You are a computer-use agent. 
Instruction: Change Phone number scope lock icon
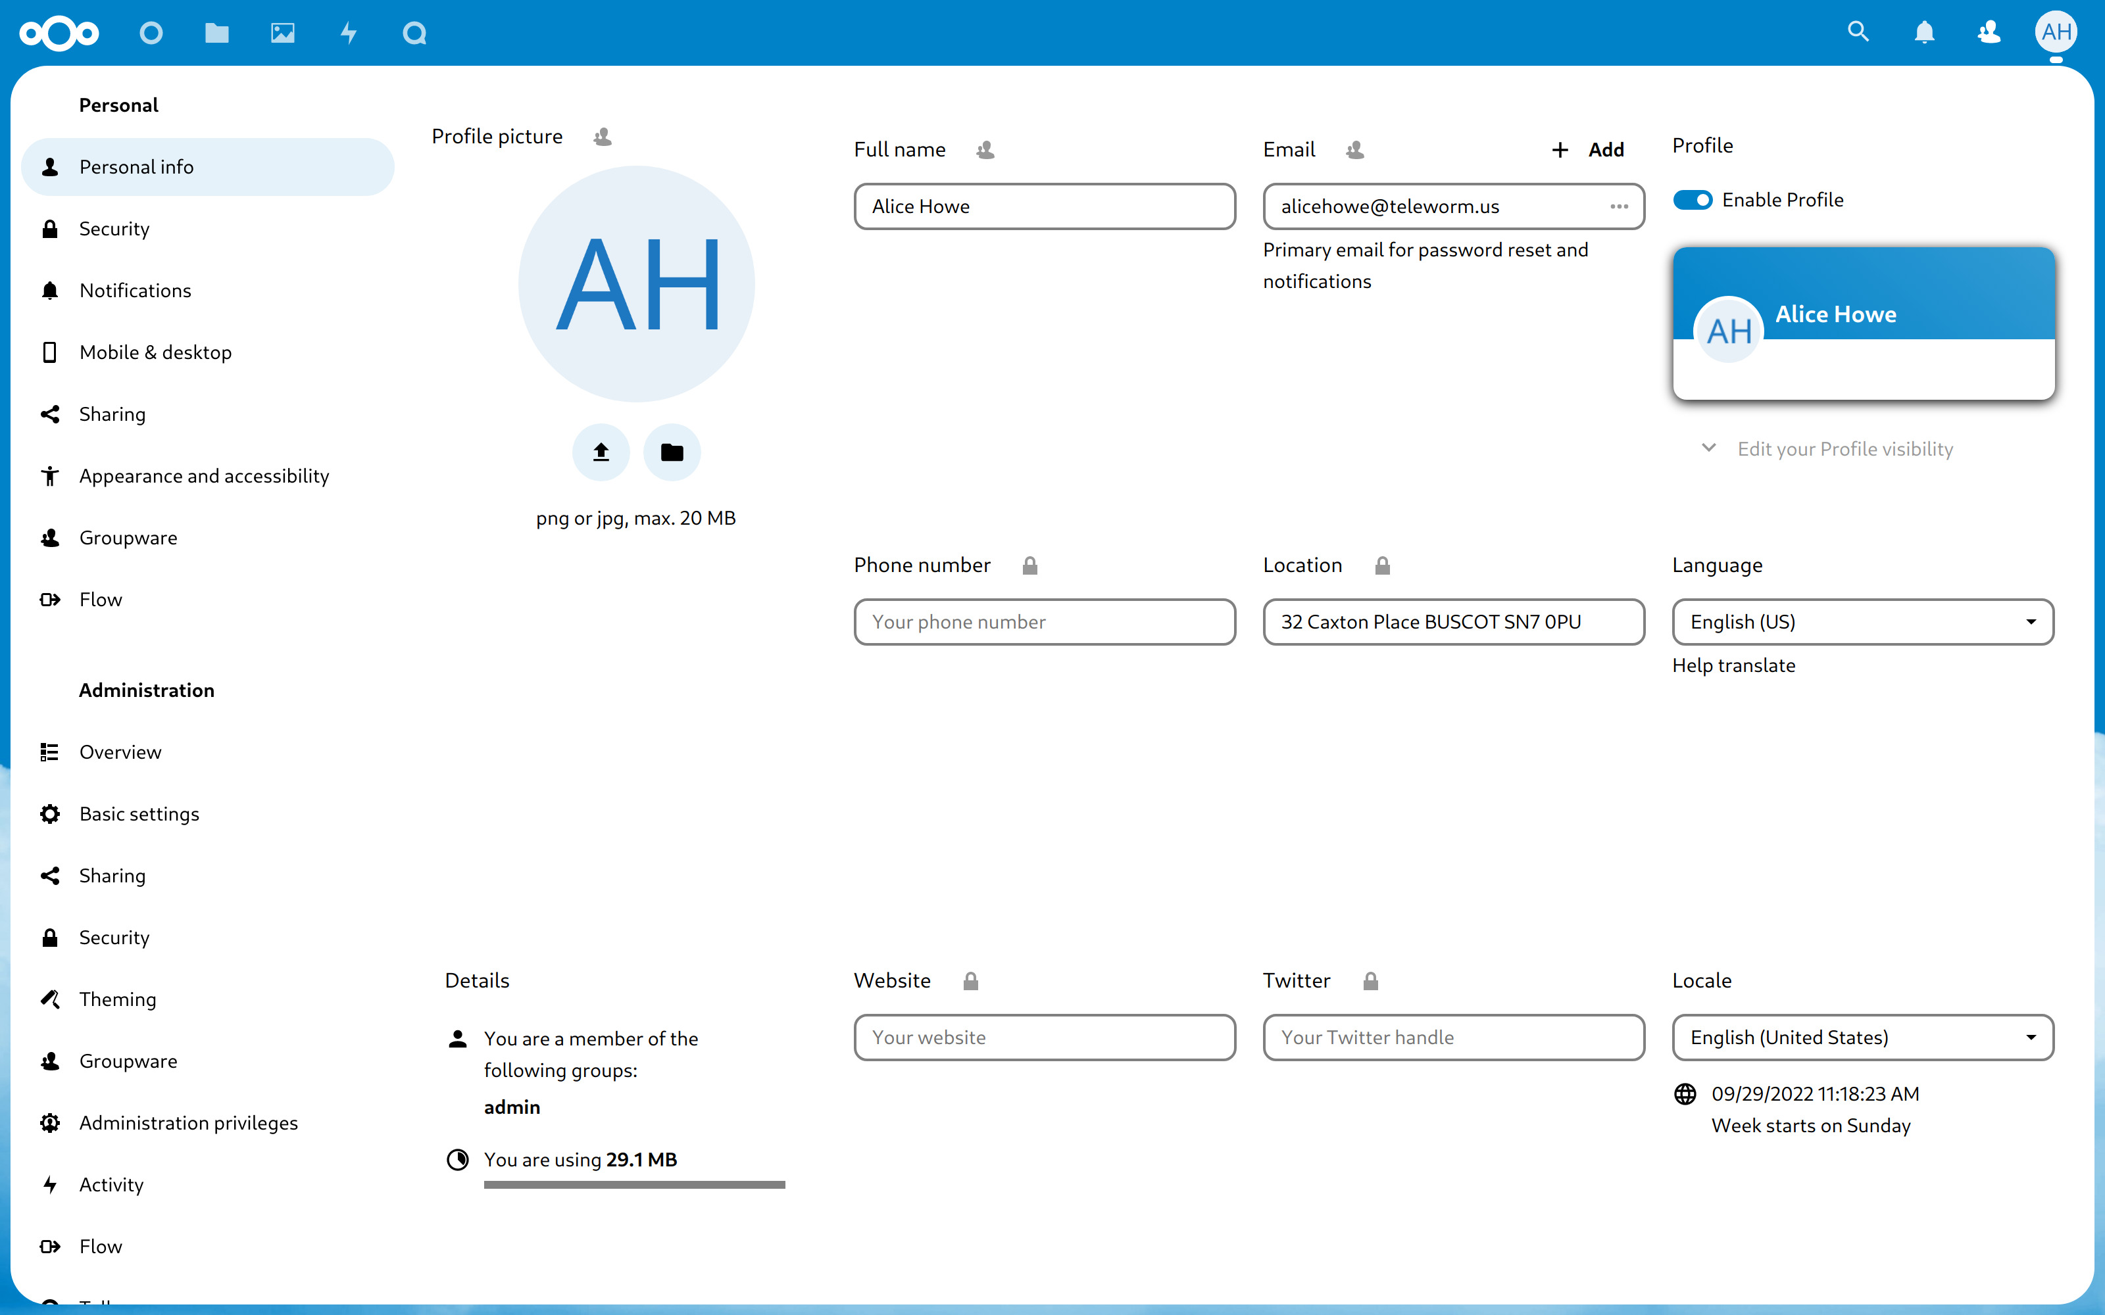pos(1030,566)
